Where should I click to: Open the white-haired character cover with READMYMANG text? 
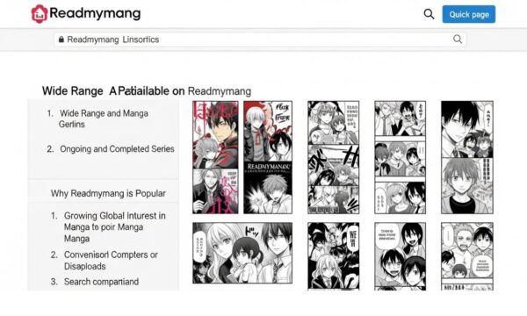tap(268, 157)
